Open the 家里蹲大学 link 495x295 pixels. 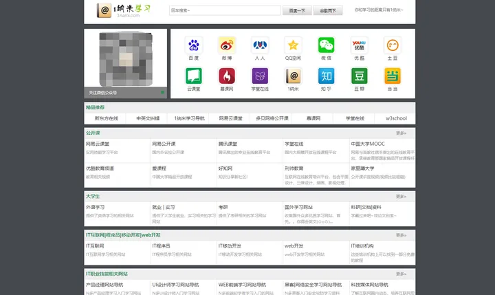362,168
